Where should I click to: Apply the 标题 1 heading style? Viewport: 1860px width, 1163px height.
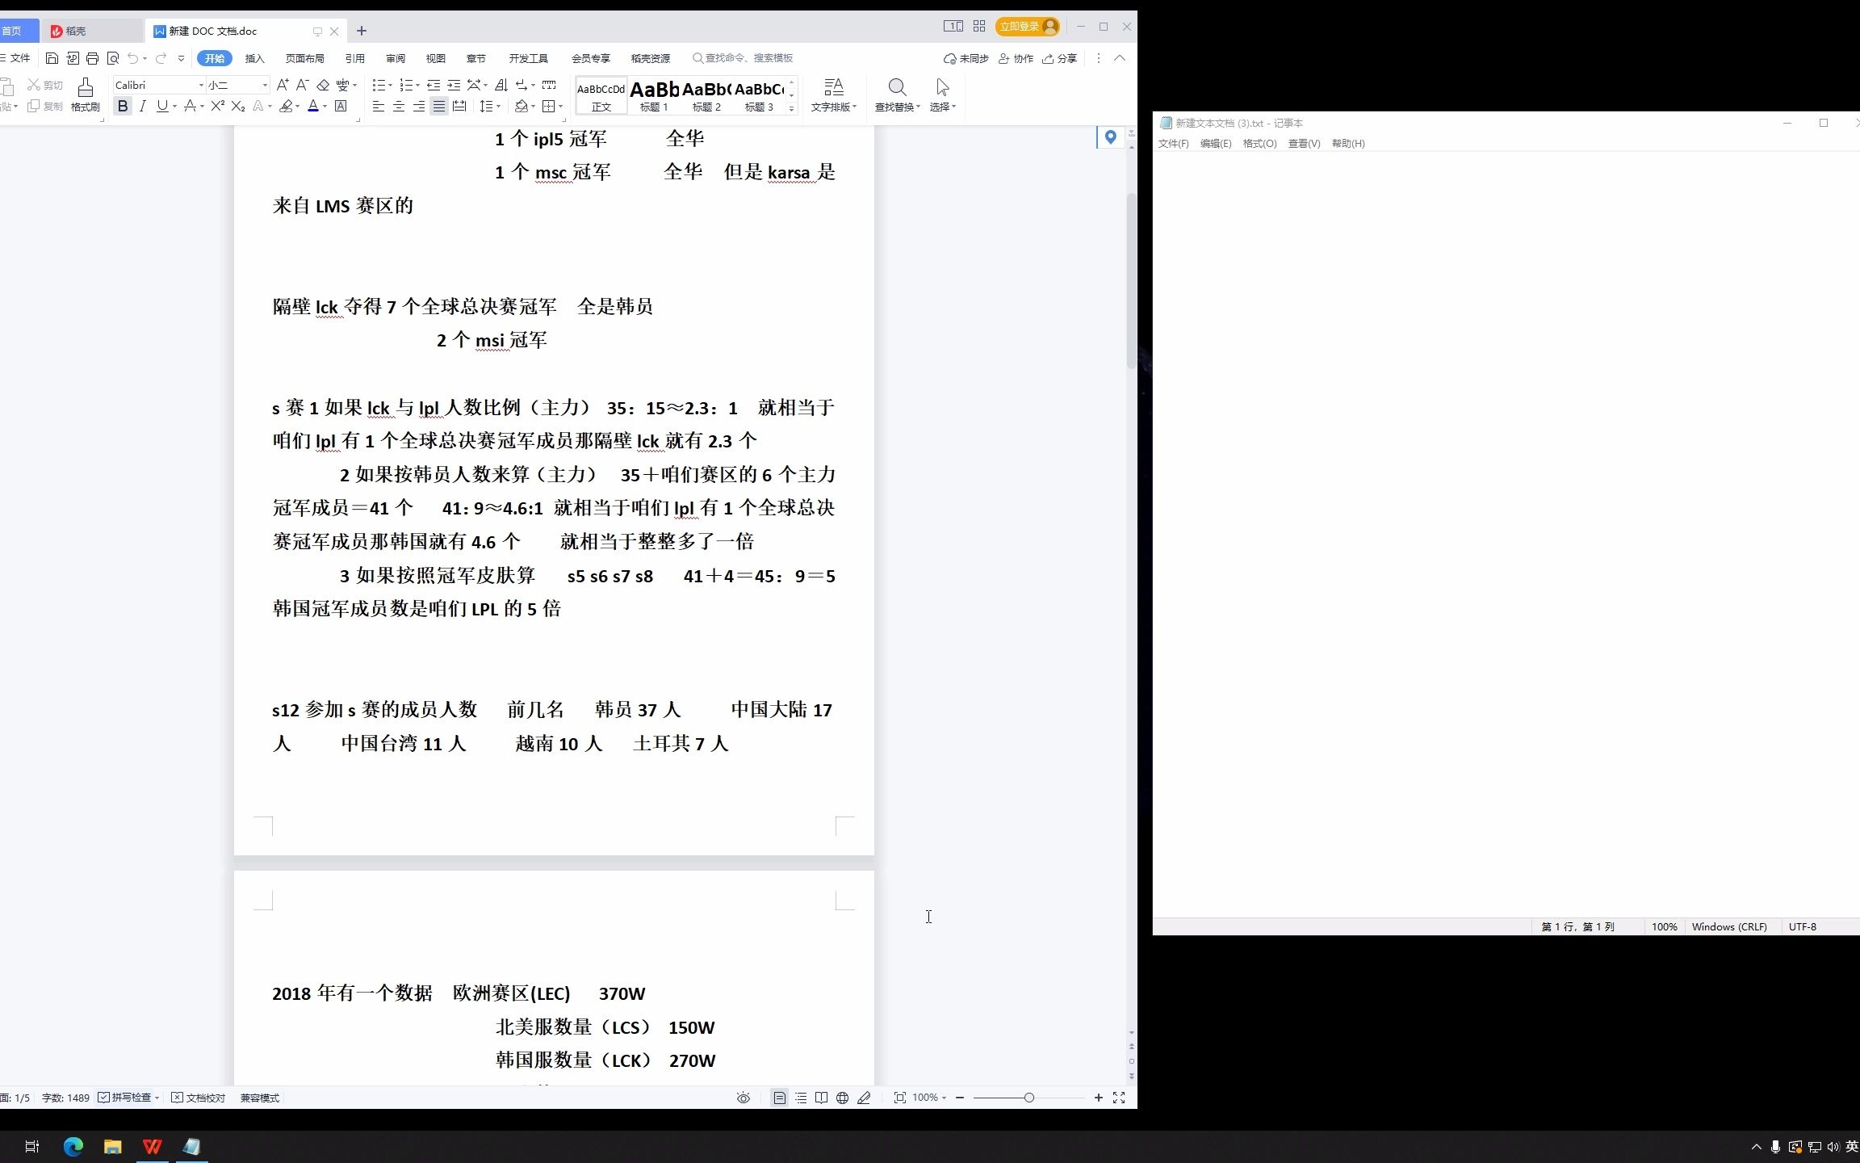pos(654,96)
